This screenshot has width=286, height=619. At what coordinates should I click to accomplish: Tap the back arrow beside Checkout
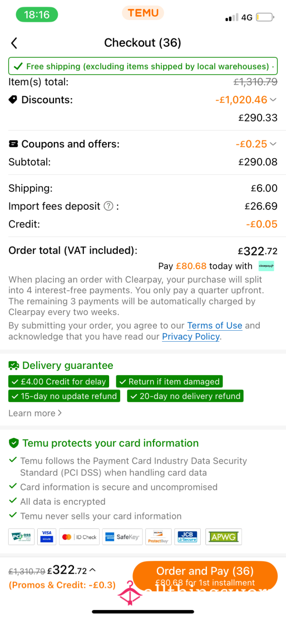pyautogui.click(x=14, y=43)
